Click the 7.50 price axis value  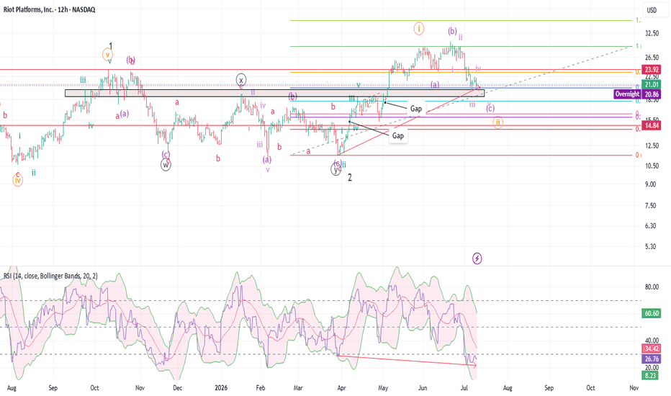pyautogui.click(x=650, y=205)
